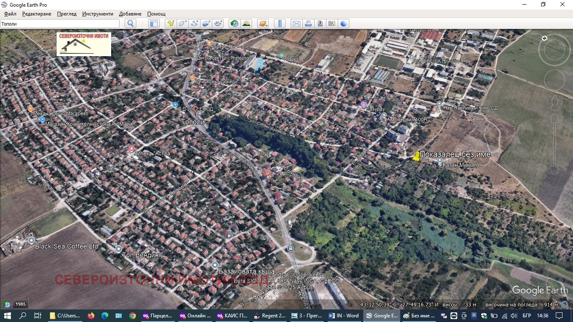
Task: Add a polygon with toolbar icon
Action: coord(182,23)
